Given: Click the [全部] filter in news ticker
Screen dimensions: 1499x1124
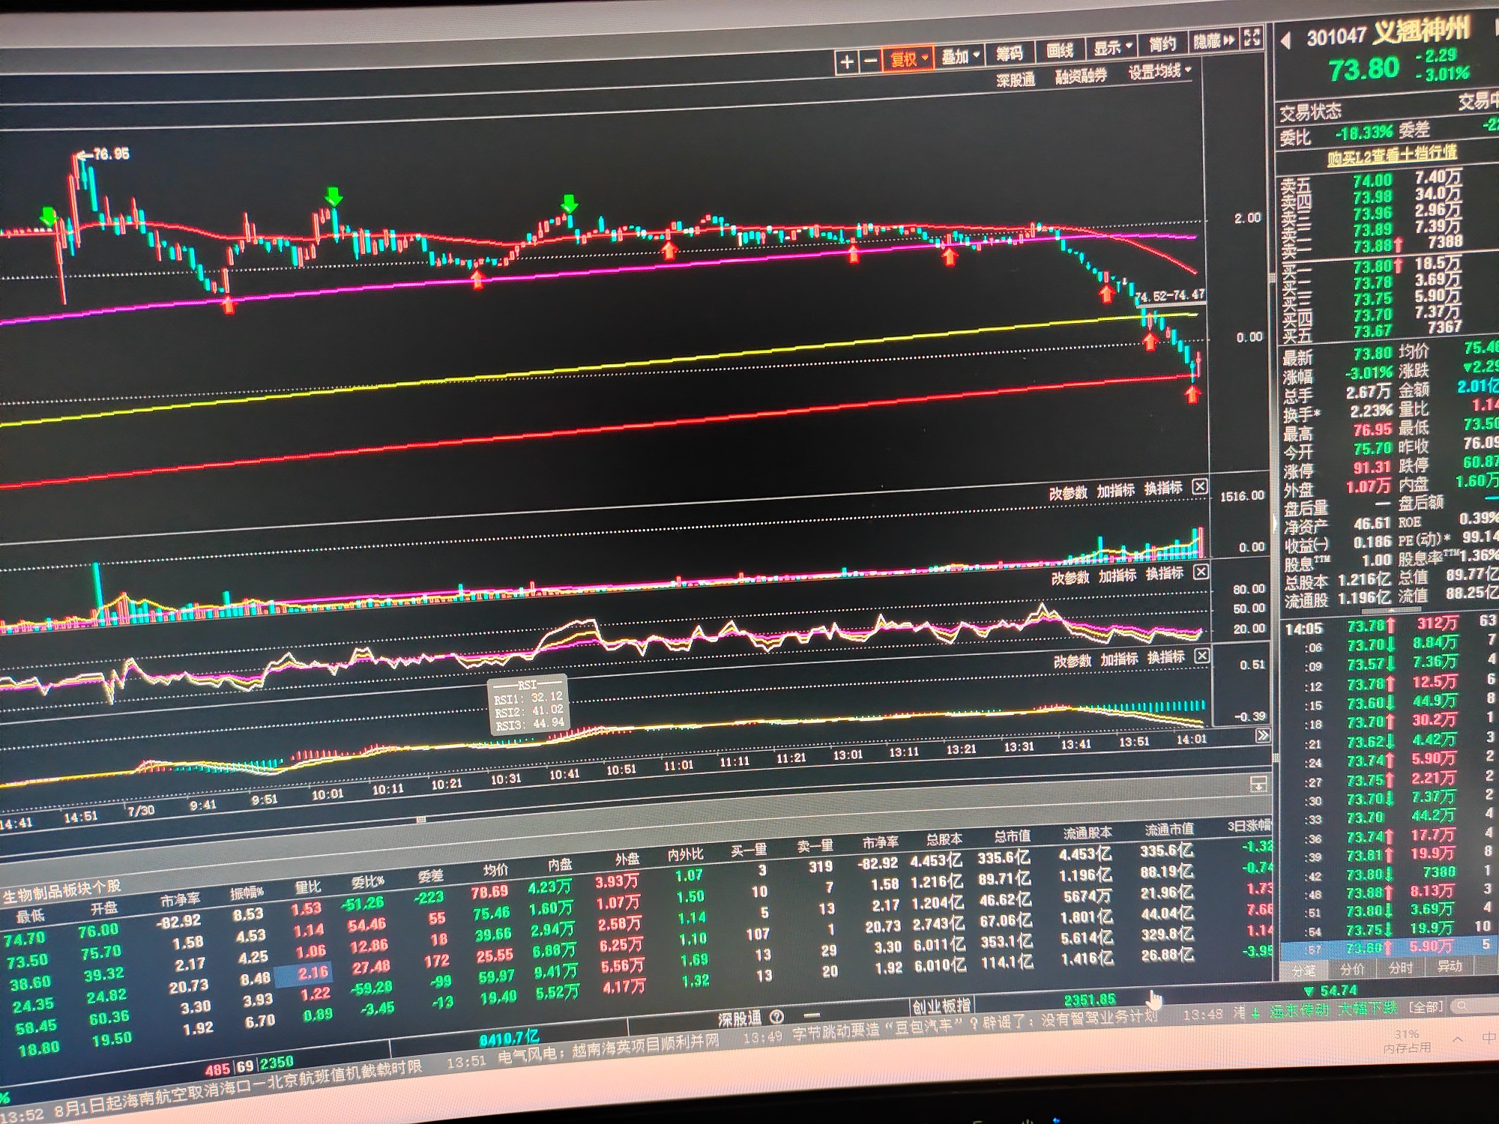Looking at the screenshot, I should point(1426,1006).
